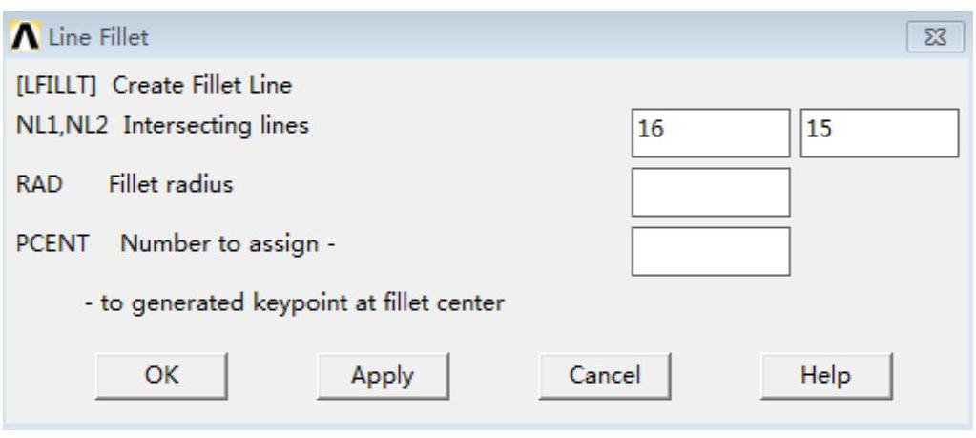Image resolution: width=976 pixels, height=438 pixels.
Task: Cancel the fillet line dialog
Action: 604,375
